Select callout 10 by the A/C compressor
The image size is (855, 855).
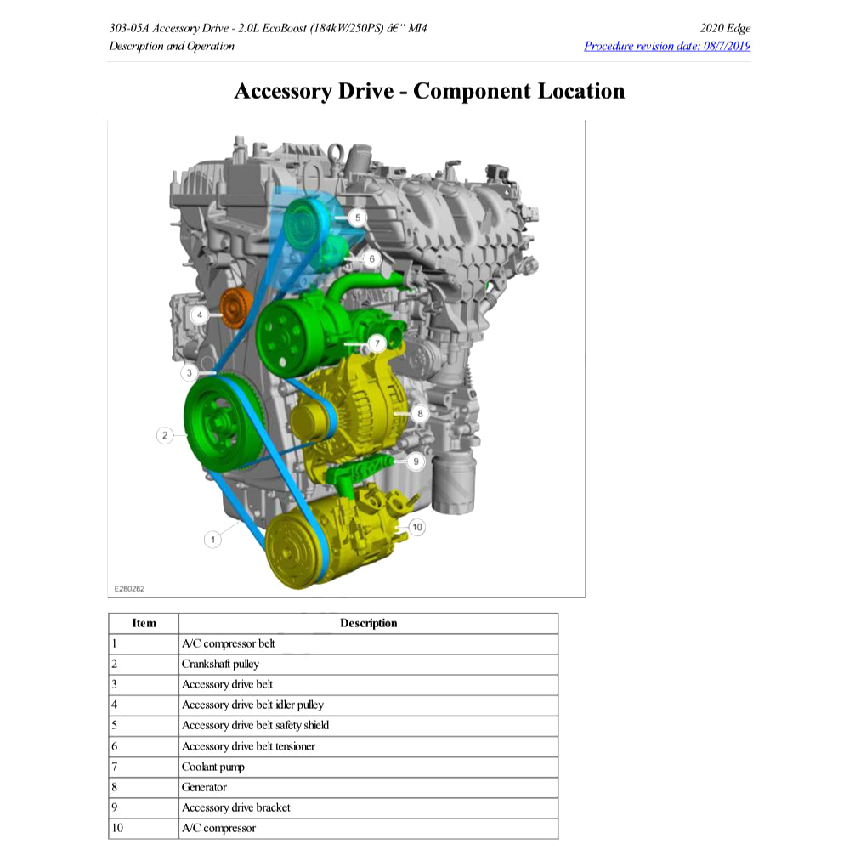(416, 527)
